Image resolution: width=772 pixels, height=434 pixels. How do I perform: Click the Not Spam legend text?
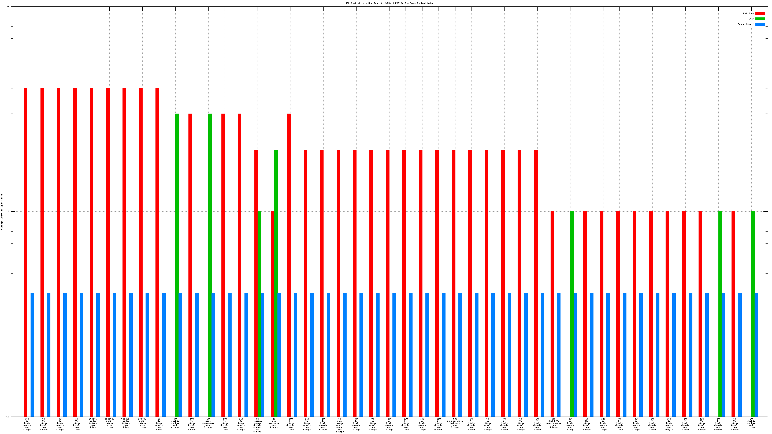748,13
